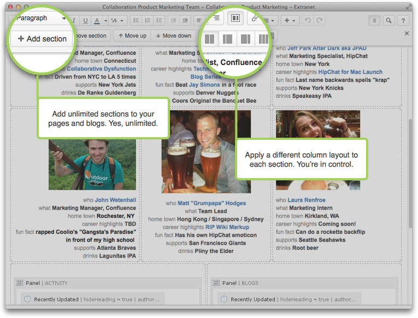Viewport: 418px width, 318px height.
Task: Click text "Marketing Specialist, HipChat"
Action: pyautogui.click(x=328, y=56)
